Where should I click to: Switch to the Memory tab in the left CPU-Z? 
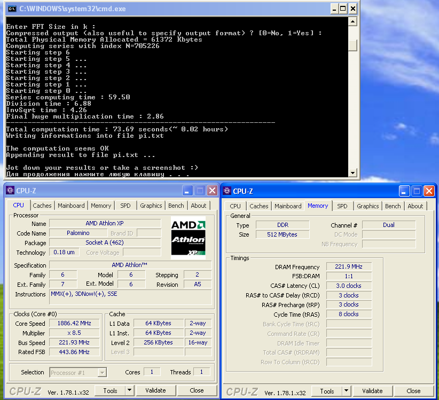point(101,206)
